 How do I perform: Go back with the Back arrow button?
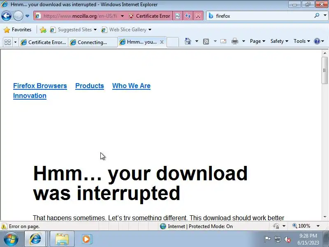(6, 16)
